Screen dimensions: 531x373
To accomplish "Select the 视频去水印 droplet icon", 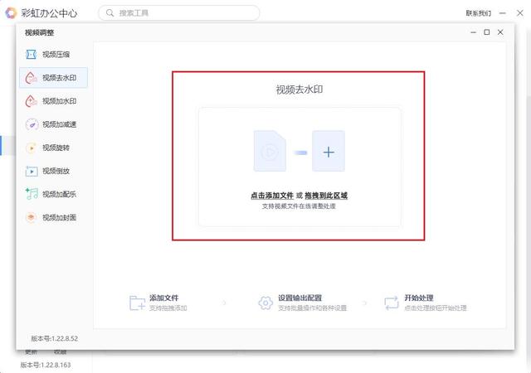I will coord(31,78).
